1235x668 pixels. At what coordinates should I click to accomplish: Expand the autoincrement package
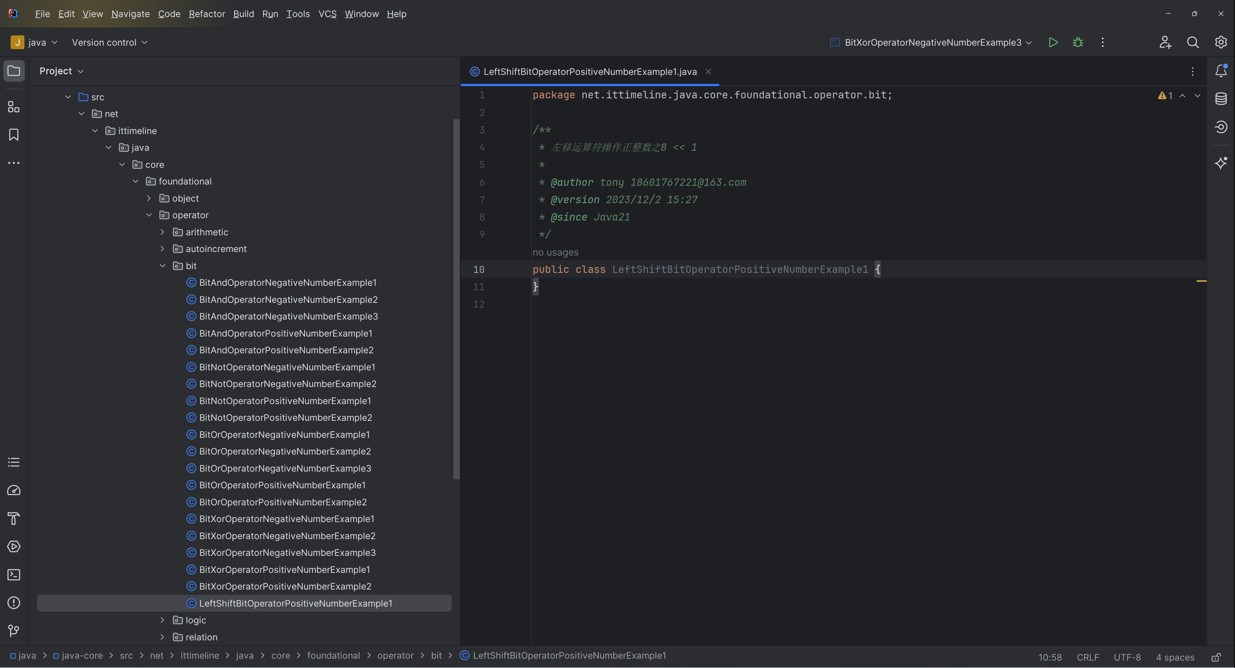(162, 249)
